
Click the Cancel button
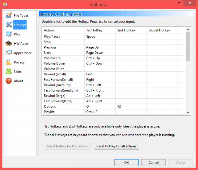click(x=154, y=163)
